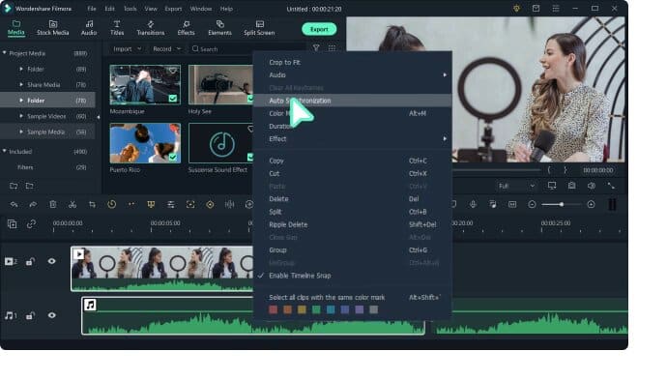The height and width of the screenshot is (381, 667).
Task: Select the Crop tool in the timeline toolbar
Action: 92,205
